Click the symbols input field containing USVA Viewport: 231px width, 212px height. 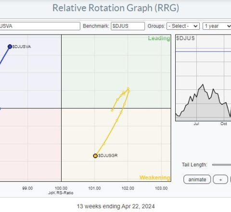pos(40,26)
